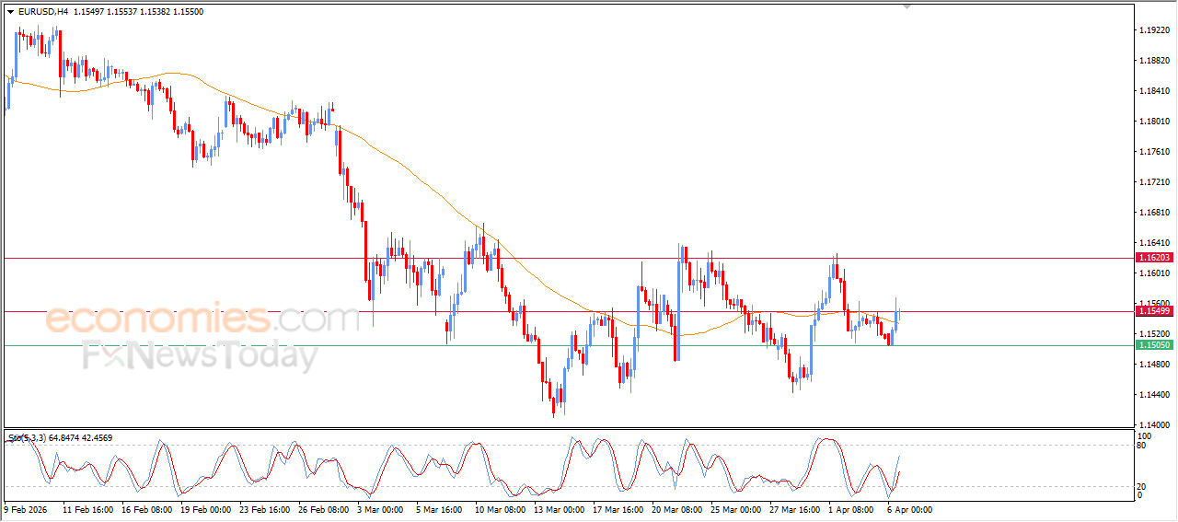Click the black triangle beside EURUSD,H4

coord(10,12)
